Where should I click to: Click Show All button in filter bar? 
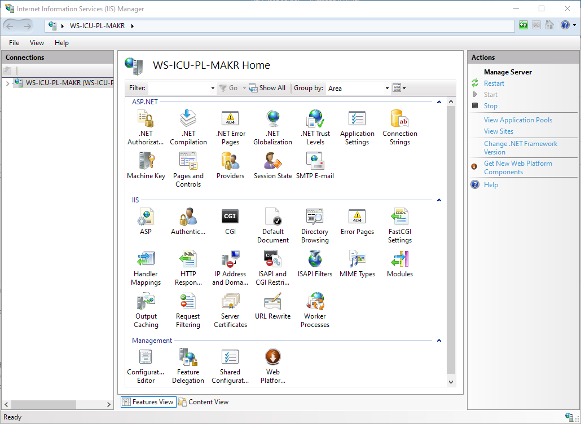[x=268, y=88]
